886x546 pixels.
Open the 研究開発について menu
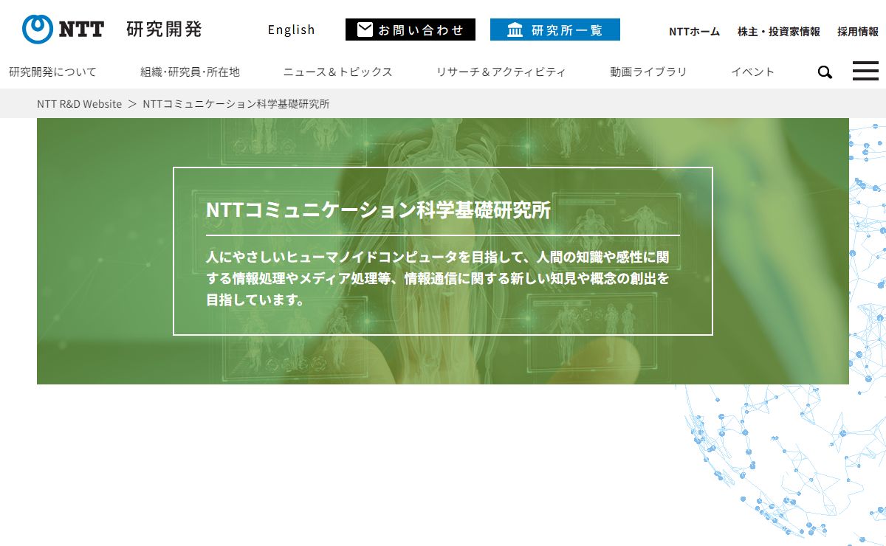[x=52, y=72]
